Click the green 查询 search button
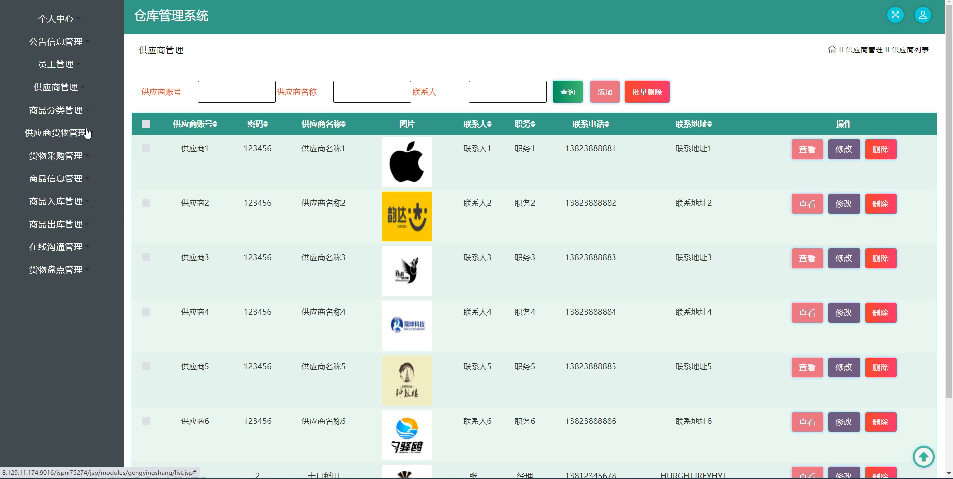Screen dimensions: 953x479 (568, 92)
